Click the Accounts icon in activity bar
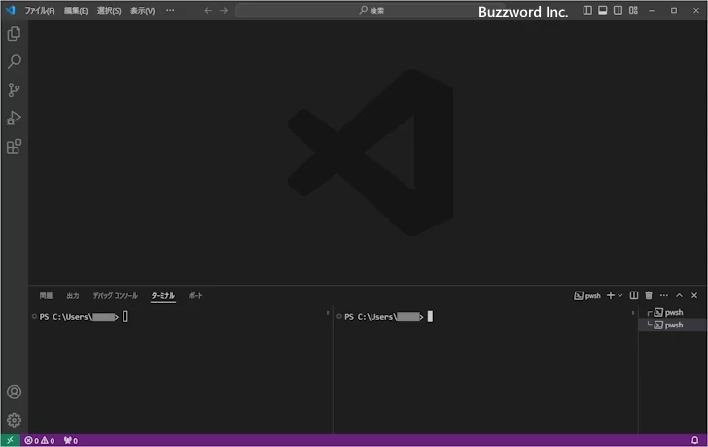This screenshot has height=447, width=708. pyautogui.click(x=14, y=393)
